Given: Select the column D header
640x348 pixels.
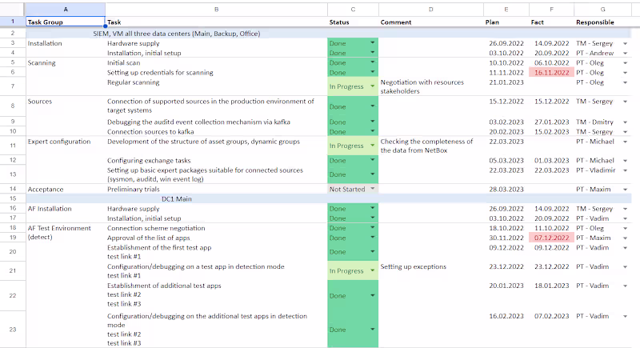Looking at the screenshot, I should [x=430, y=9].
